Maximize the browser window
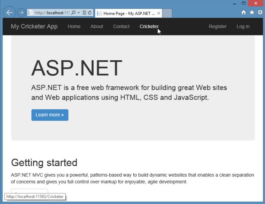 [x=243, y=3]
